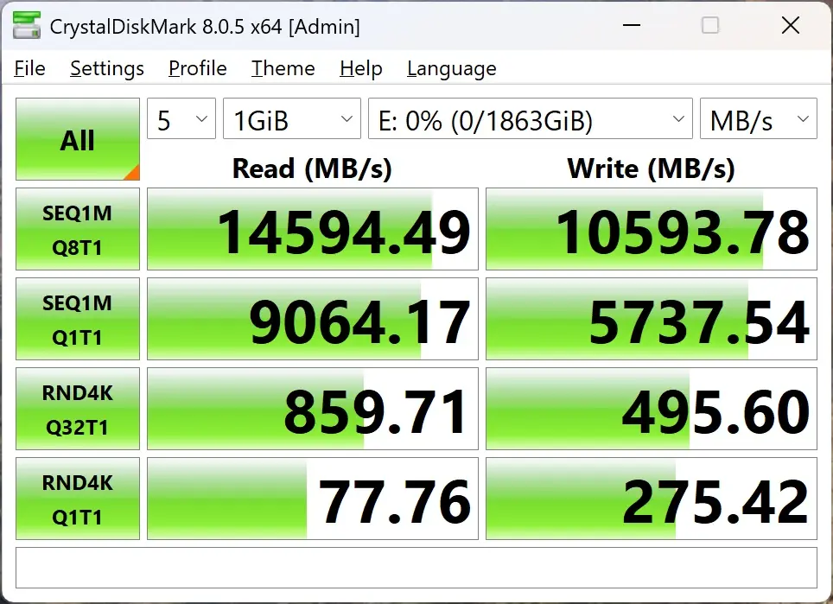This screenshot has width=833, height=604.
Task: Run the RND4K Q32T1 test
Action: coord(78,409)
